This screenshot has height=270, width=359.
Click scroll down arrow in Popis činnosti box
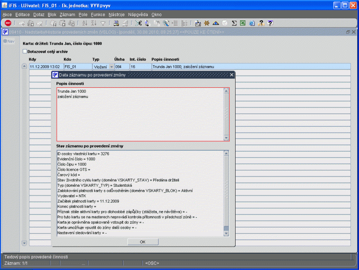click(x=226, y=138)
